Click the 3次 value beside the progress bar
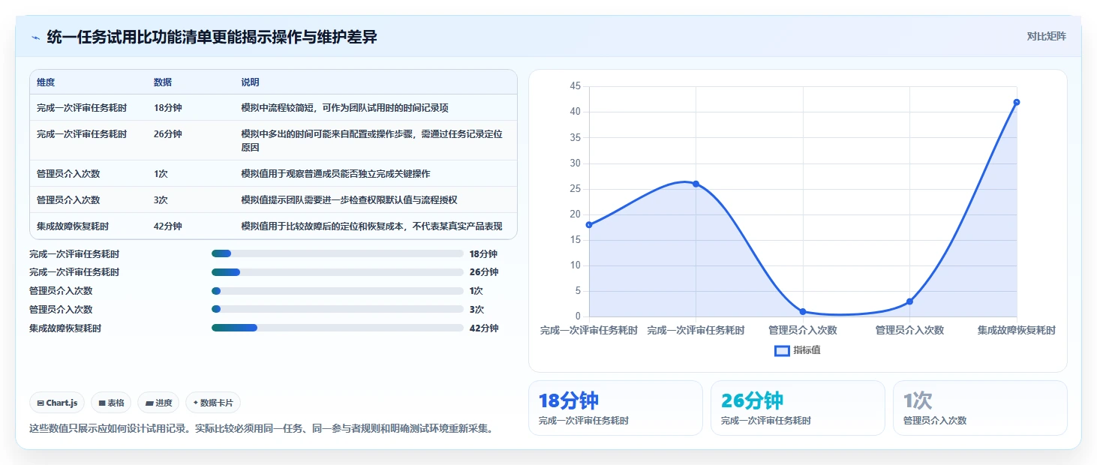Image resolution: width=1097 pixels, height=465 pixels. pos(476,309)
